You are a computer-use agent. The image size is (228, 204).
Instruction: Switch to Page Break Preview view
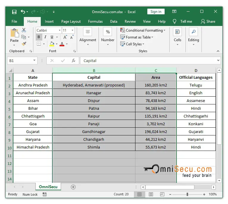(x=162, y=194)
